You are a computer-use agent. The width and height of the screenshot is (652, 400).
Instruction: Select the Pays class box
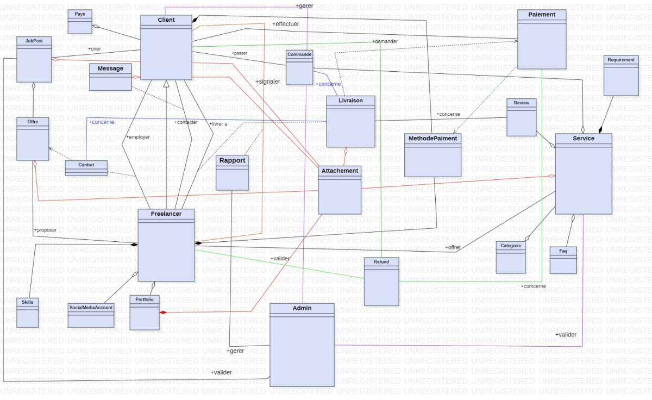(x=80, y=22)
